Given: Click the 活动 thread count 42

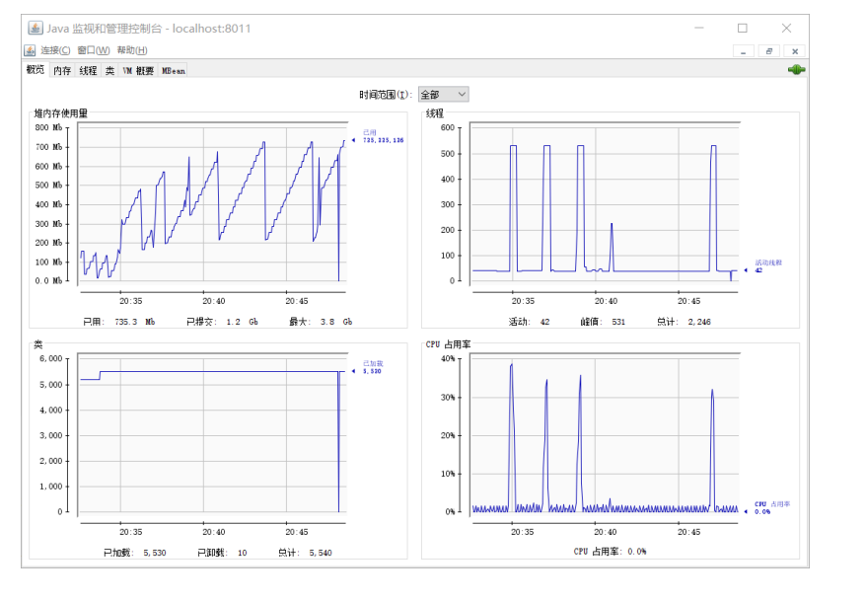Looking at the screenshot, I should [545, 322].
